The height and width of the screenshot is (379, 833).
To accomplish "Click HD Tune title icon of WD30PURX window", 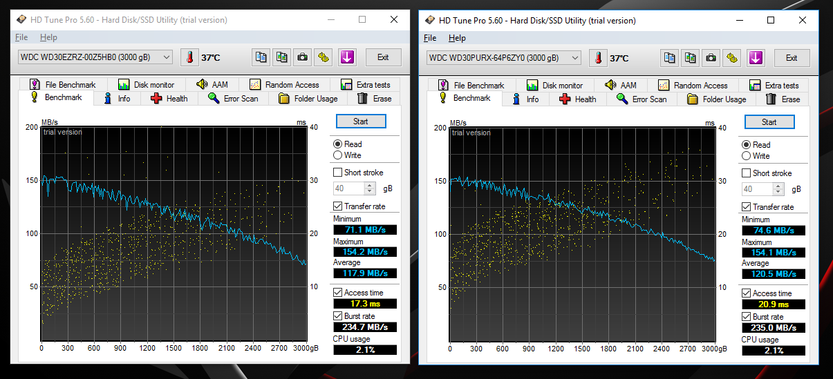I will (431, 20).
